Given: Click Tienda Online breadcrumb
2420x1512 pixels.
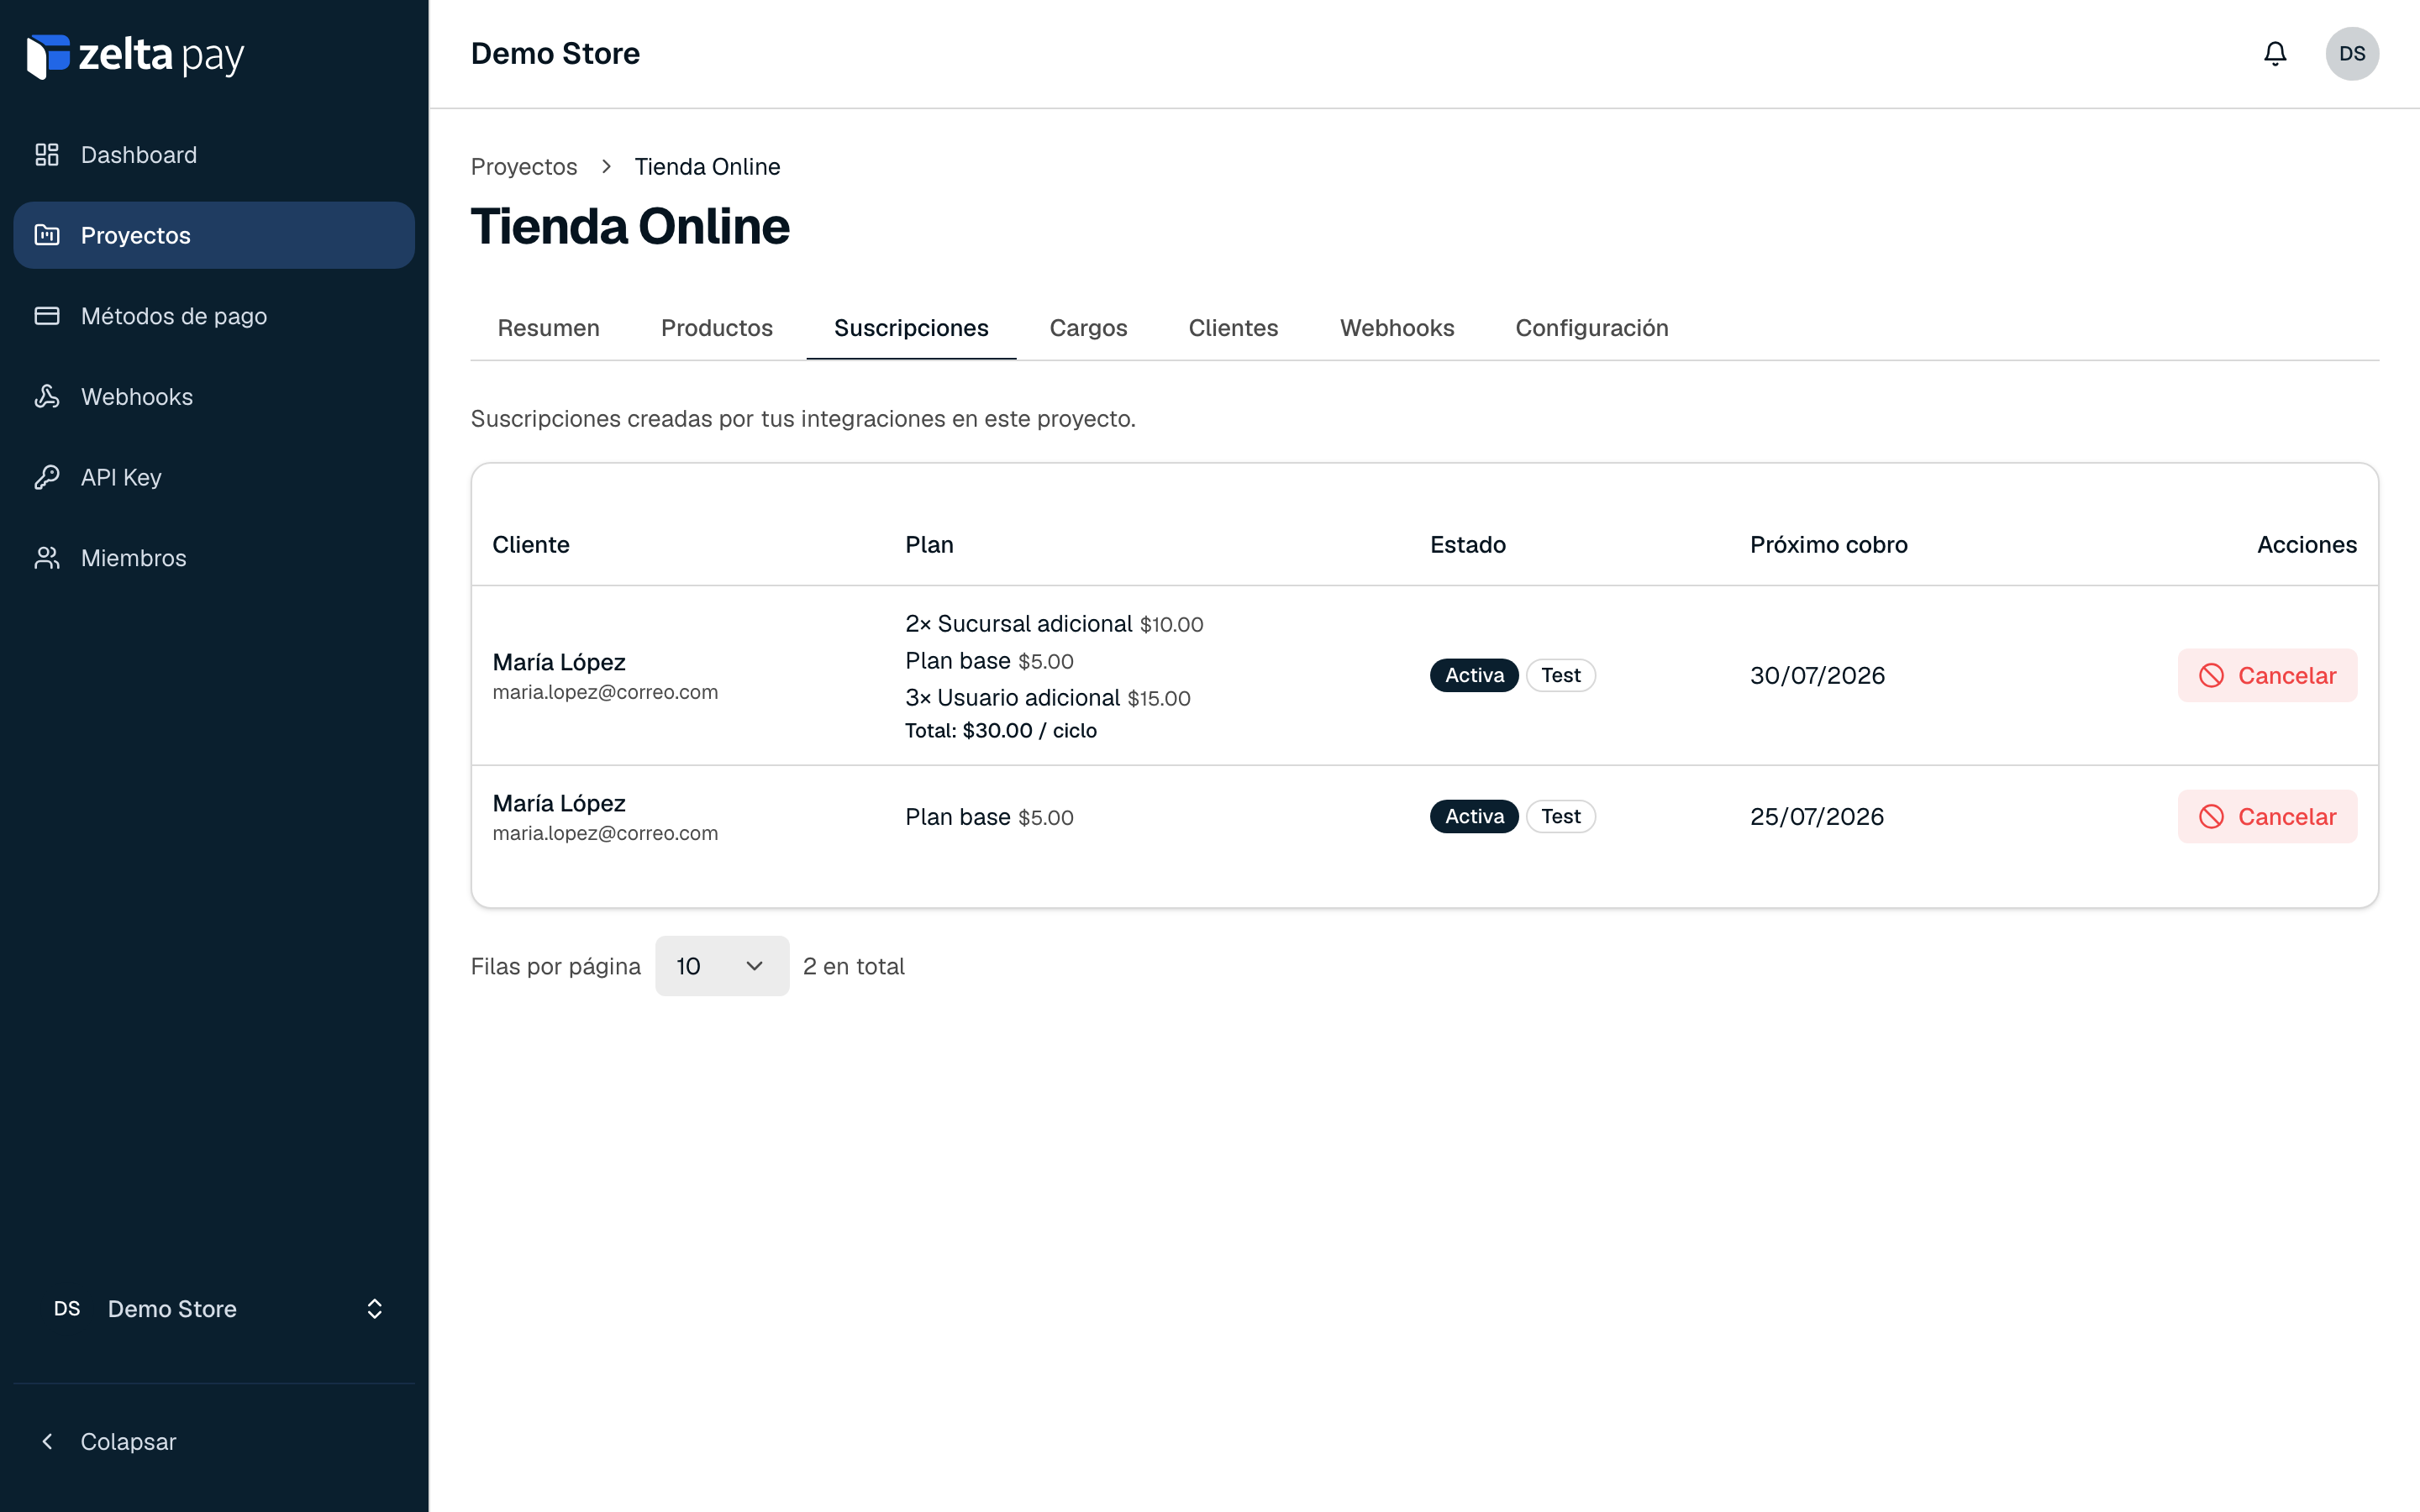Looking at the screenshot, I should pos(707,167).
